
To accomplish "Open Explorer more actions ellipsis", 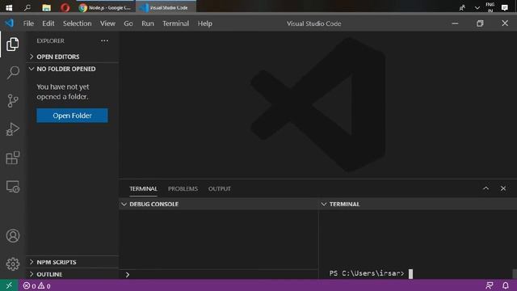I will [x=104, y=40].
